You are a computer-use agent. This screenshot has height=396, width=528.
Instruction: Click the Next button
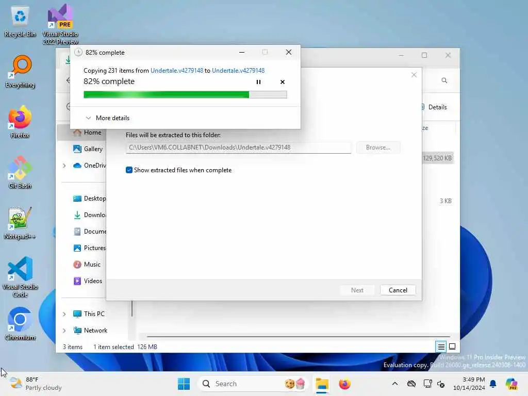click(357, 290)
